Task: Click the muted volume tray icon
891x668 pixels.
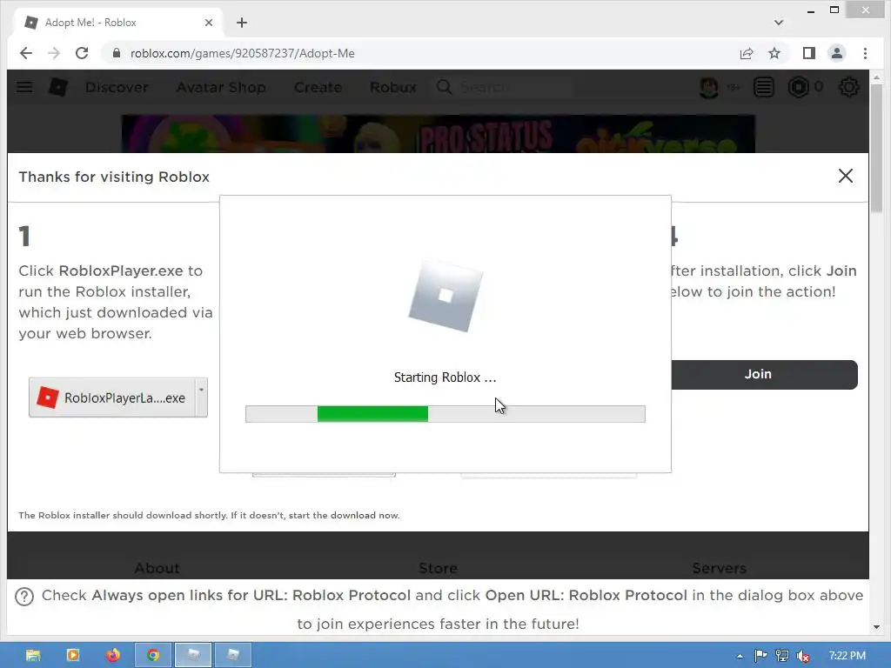Action: pyautogui.click(x=803, y=656)
